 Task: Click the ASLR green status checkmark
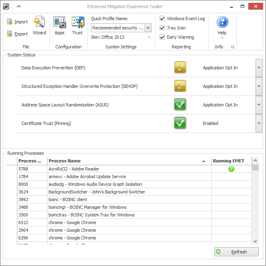pos(180,104)
